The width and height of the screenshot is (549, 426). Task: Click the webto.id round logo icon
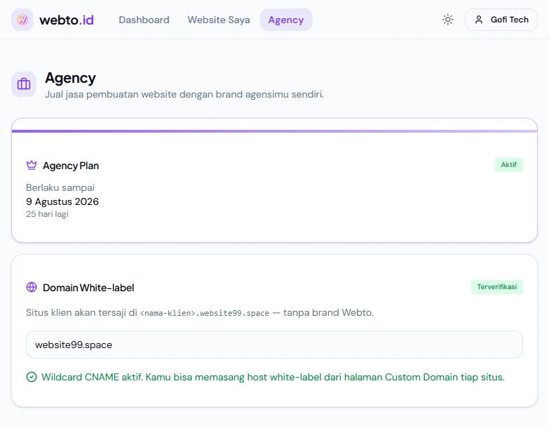22,20
